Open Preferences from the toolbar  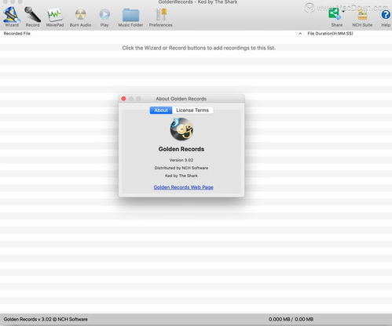coord(160,17)
